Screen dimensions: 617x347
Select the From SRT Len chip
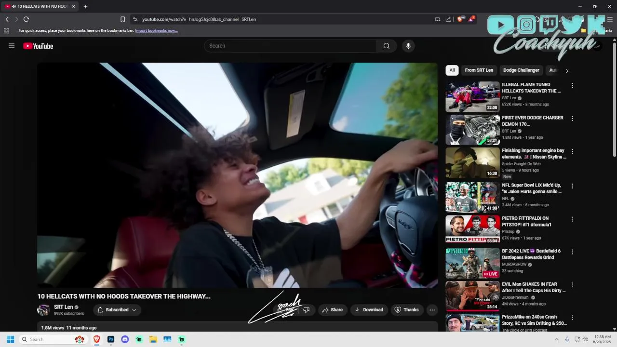pos(479,70)
